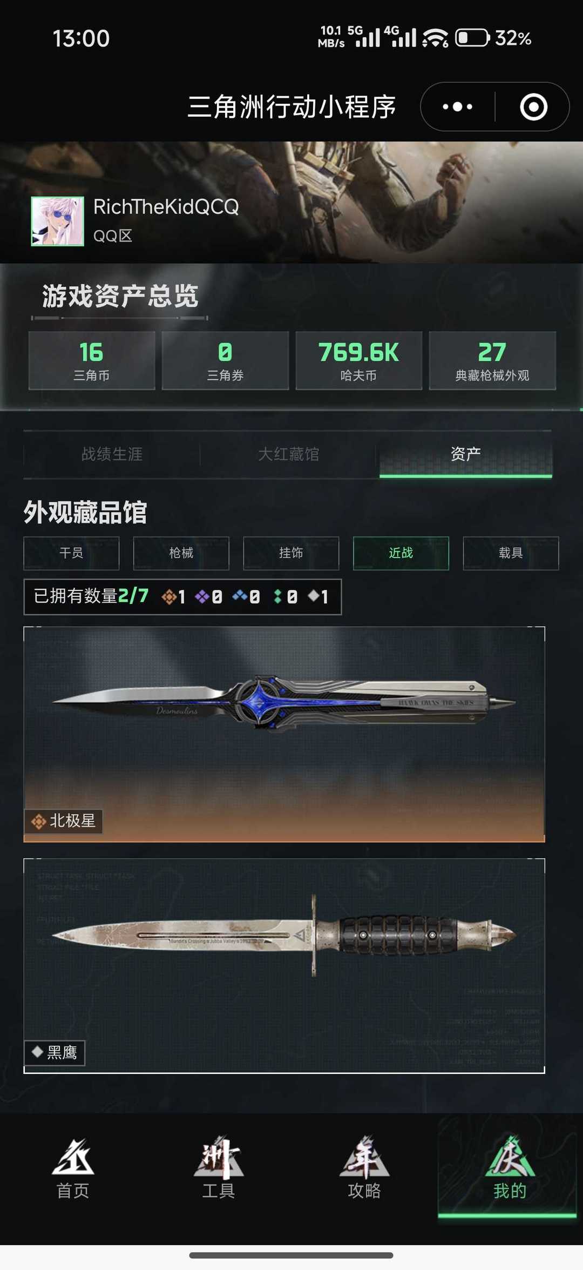Image resolution: width=583 pixels, height=1270 pixels.
Task: Tap the 哈夫币 769.6K asset tile
Action: (358, 360)
